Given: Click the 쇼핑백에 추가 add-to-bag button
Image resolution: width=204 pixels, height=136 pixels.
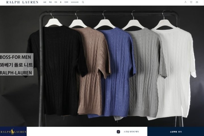Looking at the screenshot, I should 176,131.
